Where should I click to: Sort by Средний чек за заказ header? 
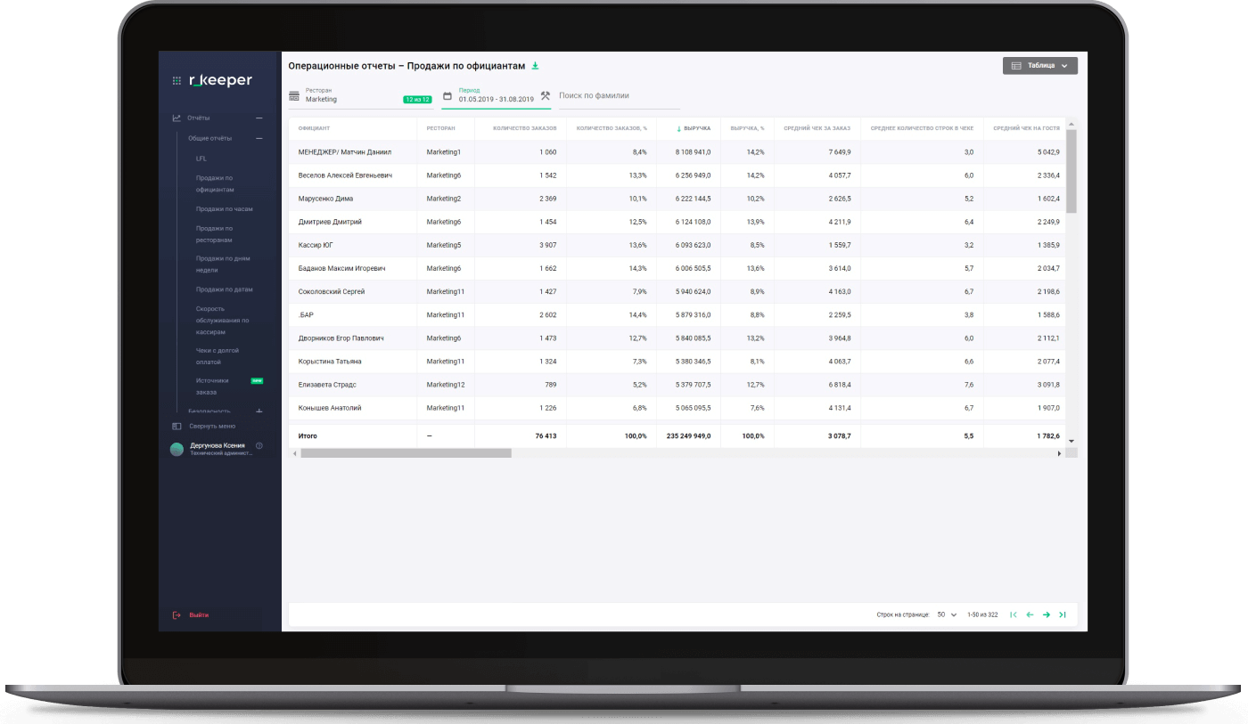[817, 128]
